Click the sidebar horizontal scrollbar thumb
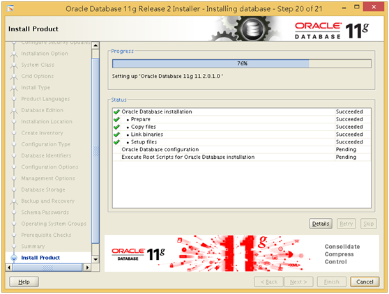 click(47, 268)
